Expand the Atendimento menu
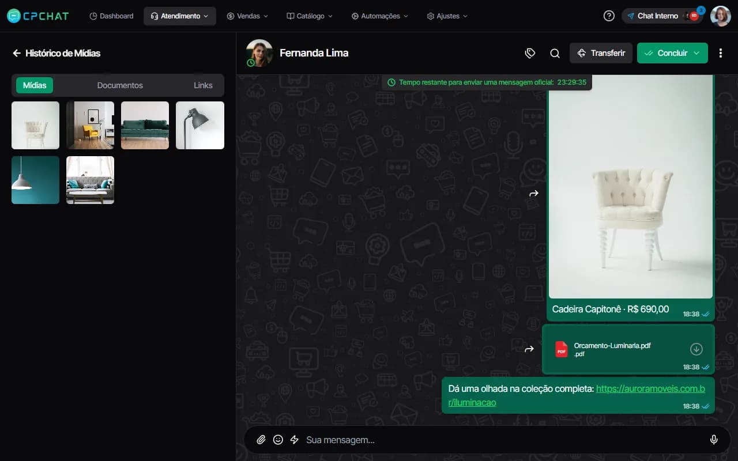 [180, 16]
